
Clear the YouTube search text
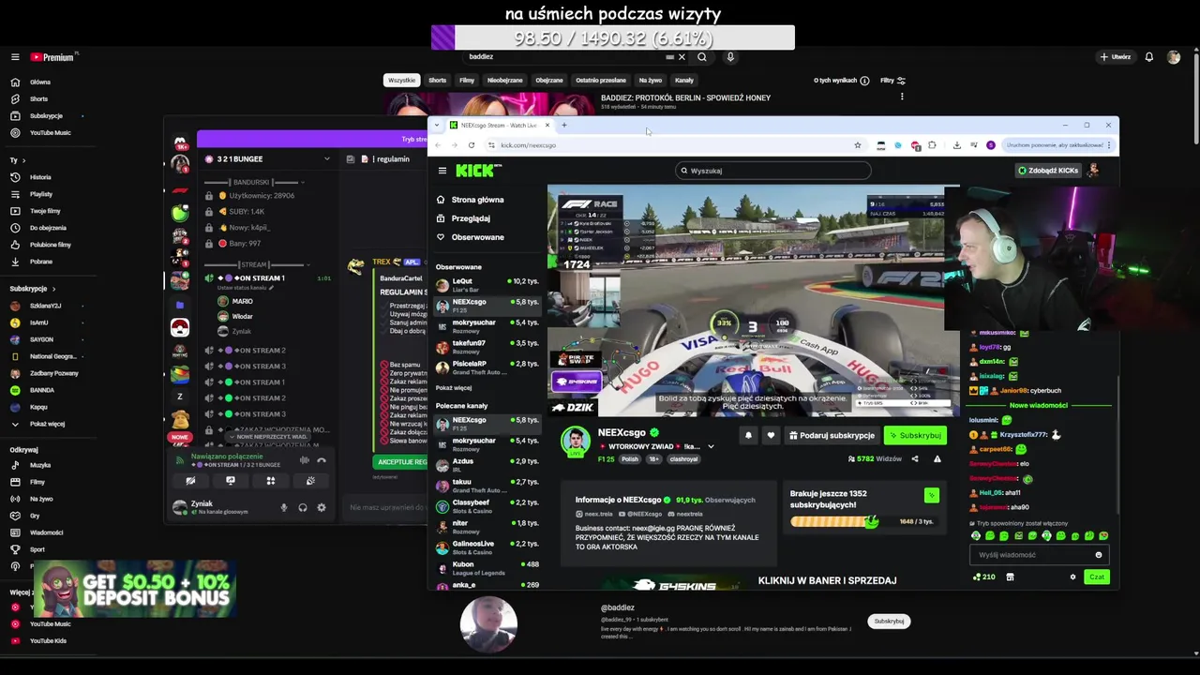click(x=682, y=57)
